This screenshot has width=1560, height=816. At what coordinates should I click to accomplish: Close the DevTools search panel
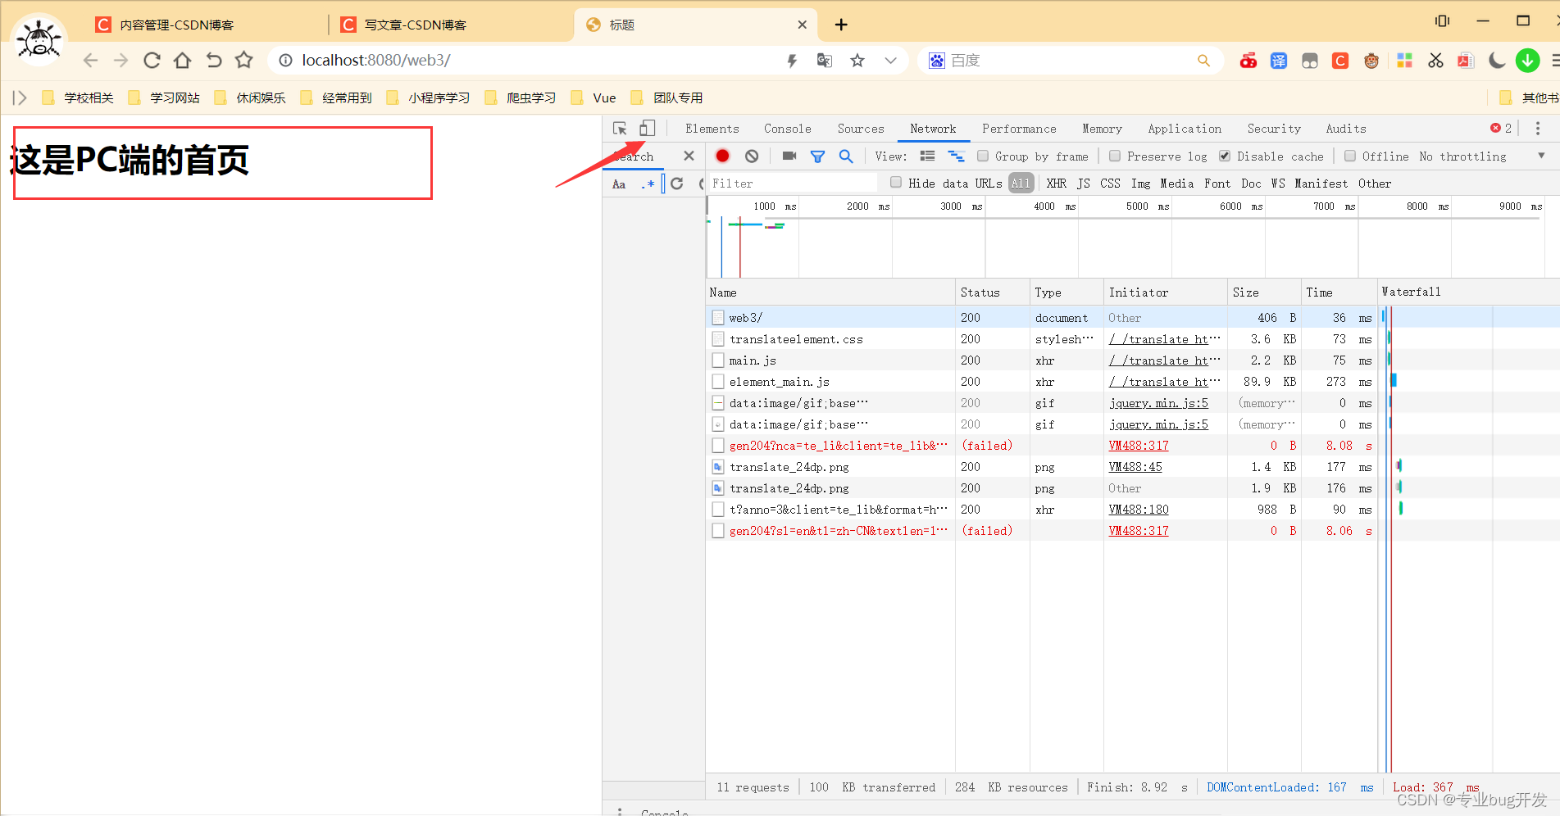point(689,156)
